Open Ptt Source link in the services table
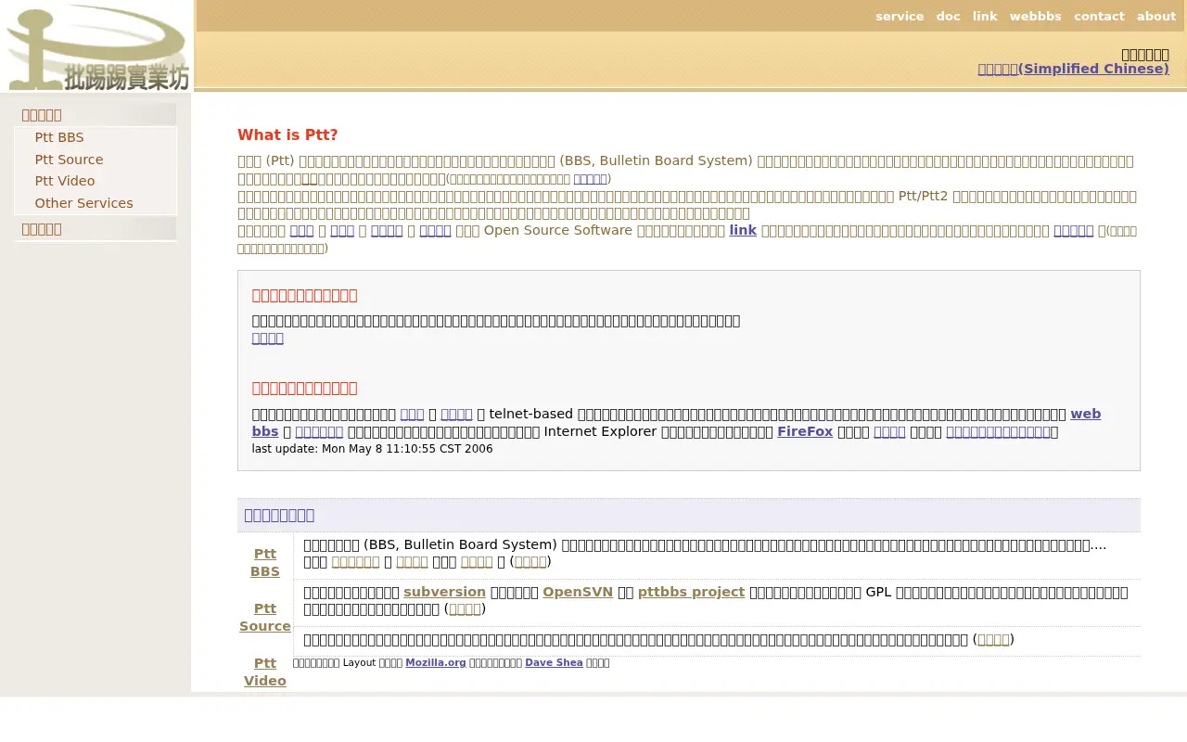1187x742 pixels. click(x=265, y=617)
